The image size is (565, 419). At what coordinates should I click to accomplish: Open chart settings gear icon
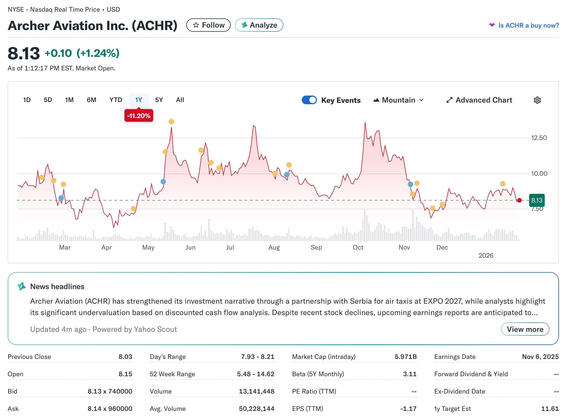click(537, 100)
